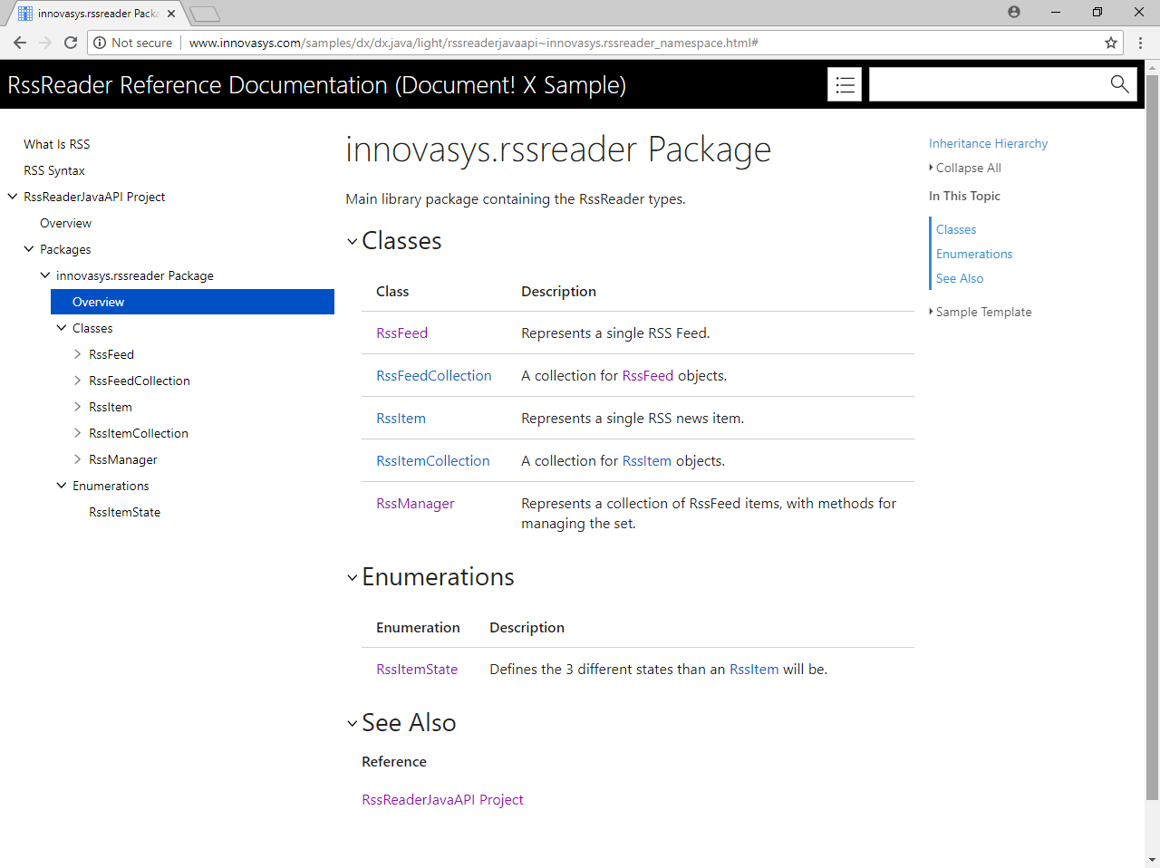1160x868 pixels.
Task: Click the search magnifier icon
Action: (1119, 84)
